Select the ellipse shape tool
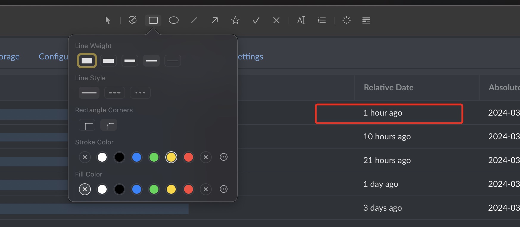Image resolution: width=520 pixels, height=227 pixels. (x=174, y=20)
